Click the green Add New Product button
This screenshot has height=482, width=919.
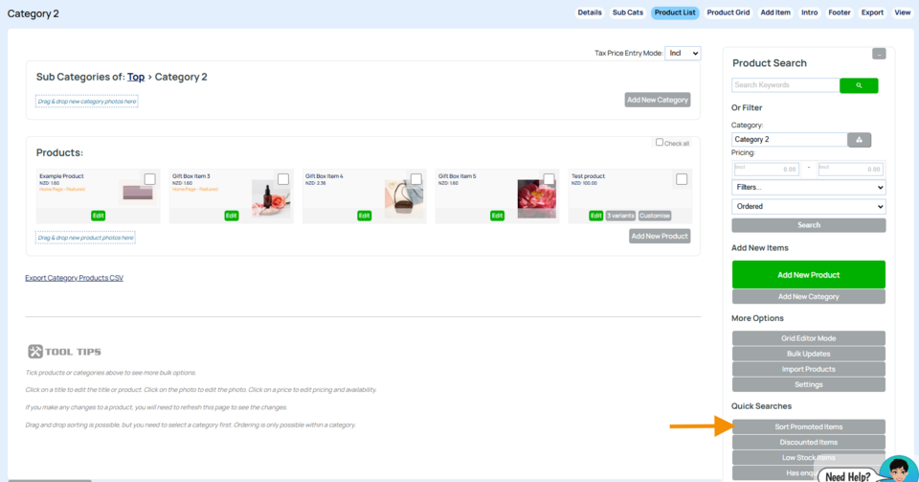[x=808, y=275]
